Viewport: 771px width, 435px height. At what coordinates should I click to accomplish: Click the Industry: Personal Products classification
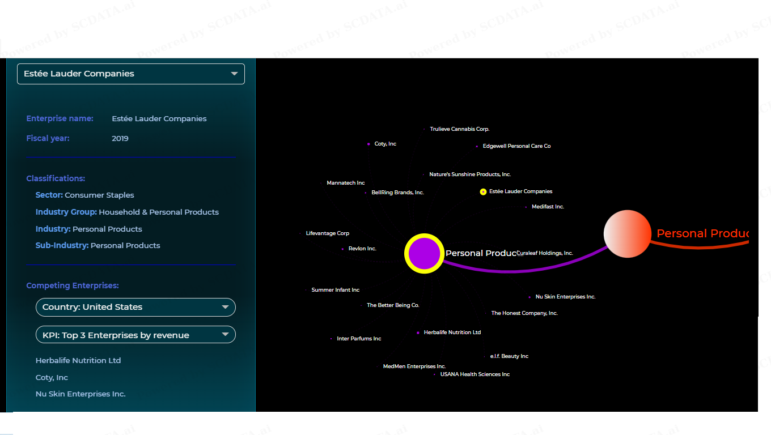(x=89, y=229)
